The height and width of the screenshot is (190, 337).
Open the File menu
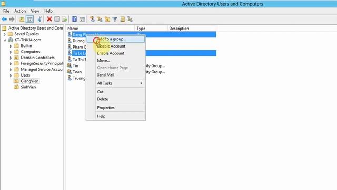pyautogui.click(x=6, y=11)
